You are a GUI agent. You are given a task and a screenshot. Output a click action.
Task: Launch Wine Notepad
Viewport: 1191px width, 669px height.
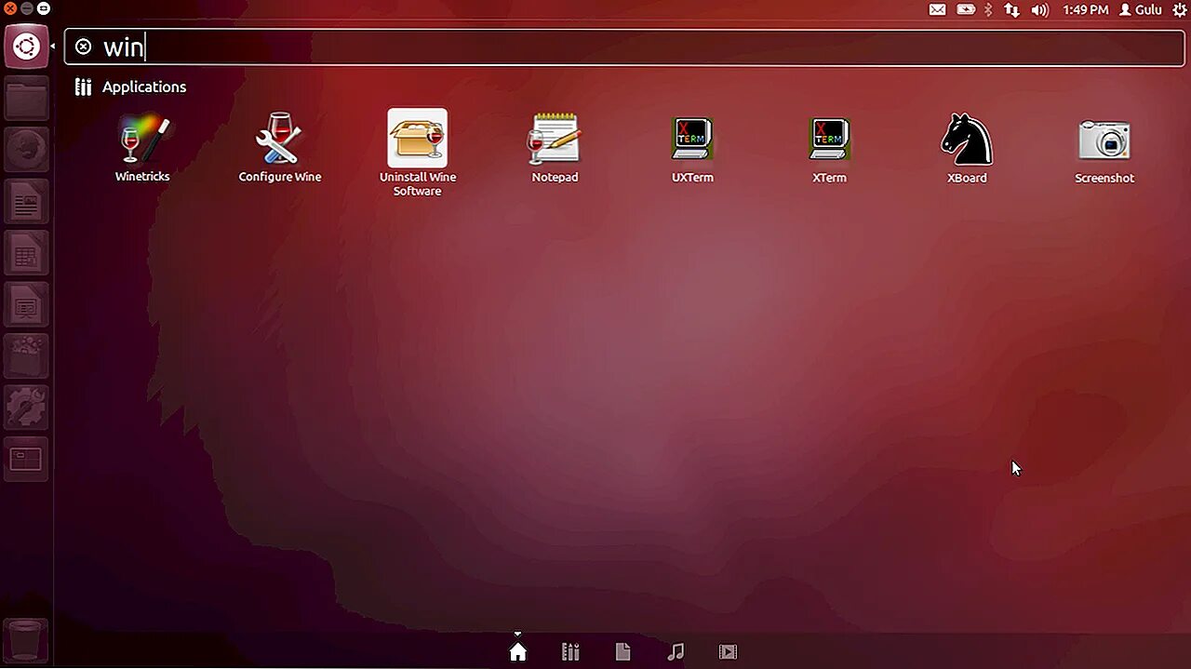click(x=555, y=149)
